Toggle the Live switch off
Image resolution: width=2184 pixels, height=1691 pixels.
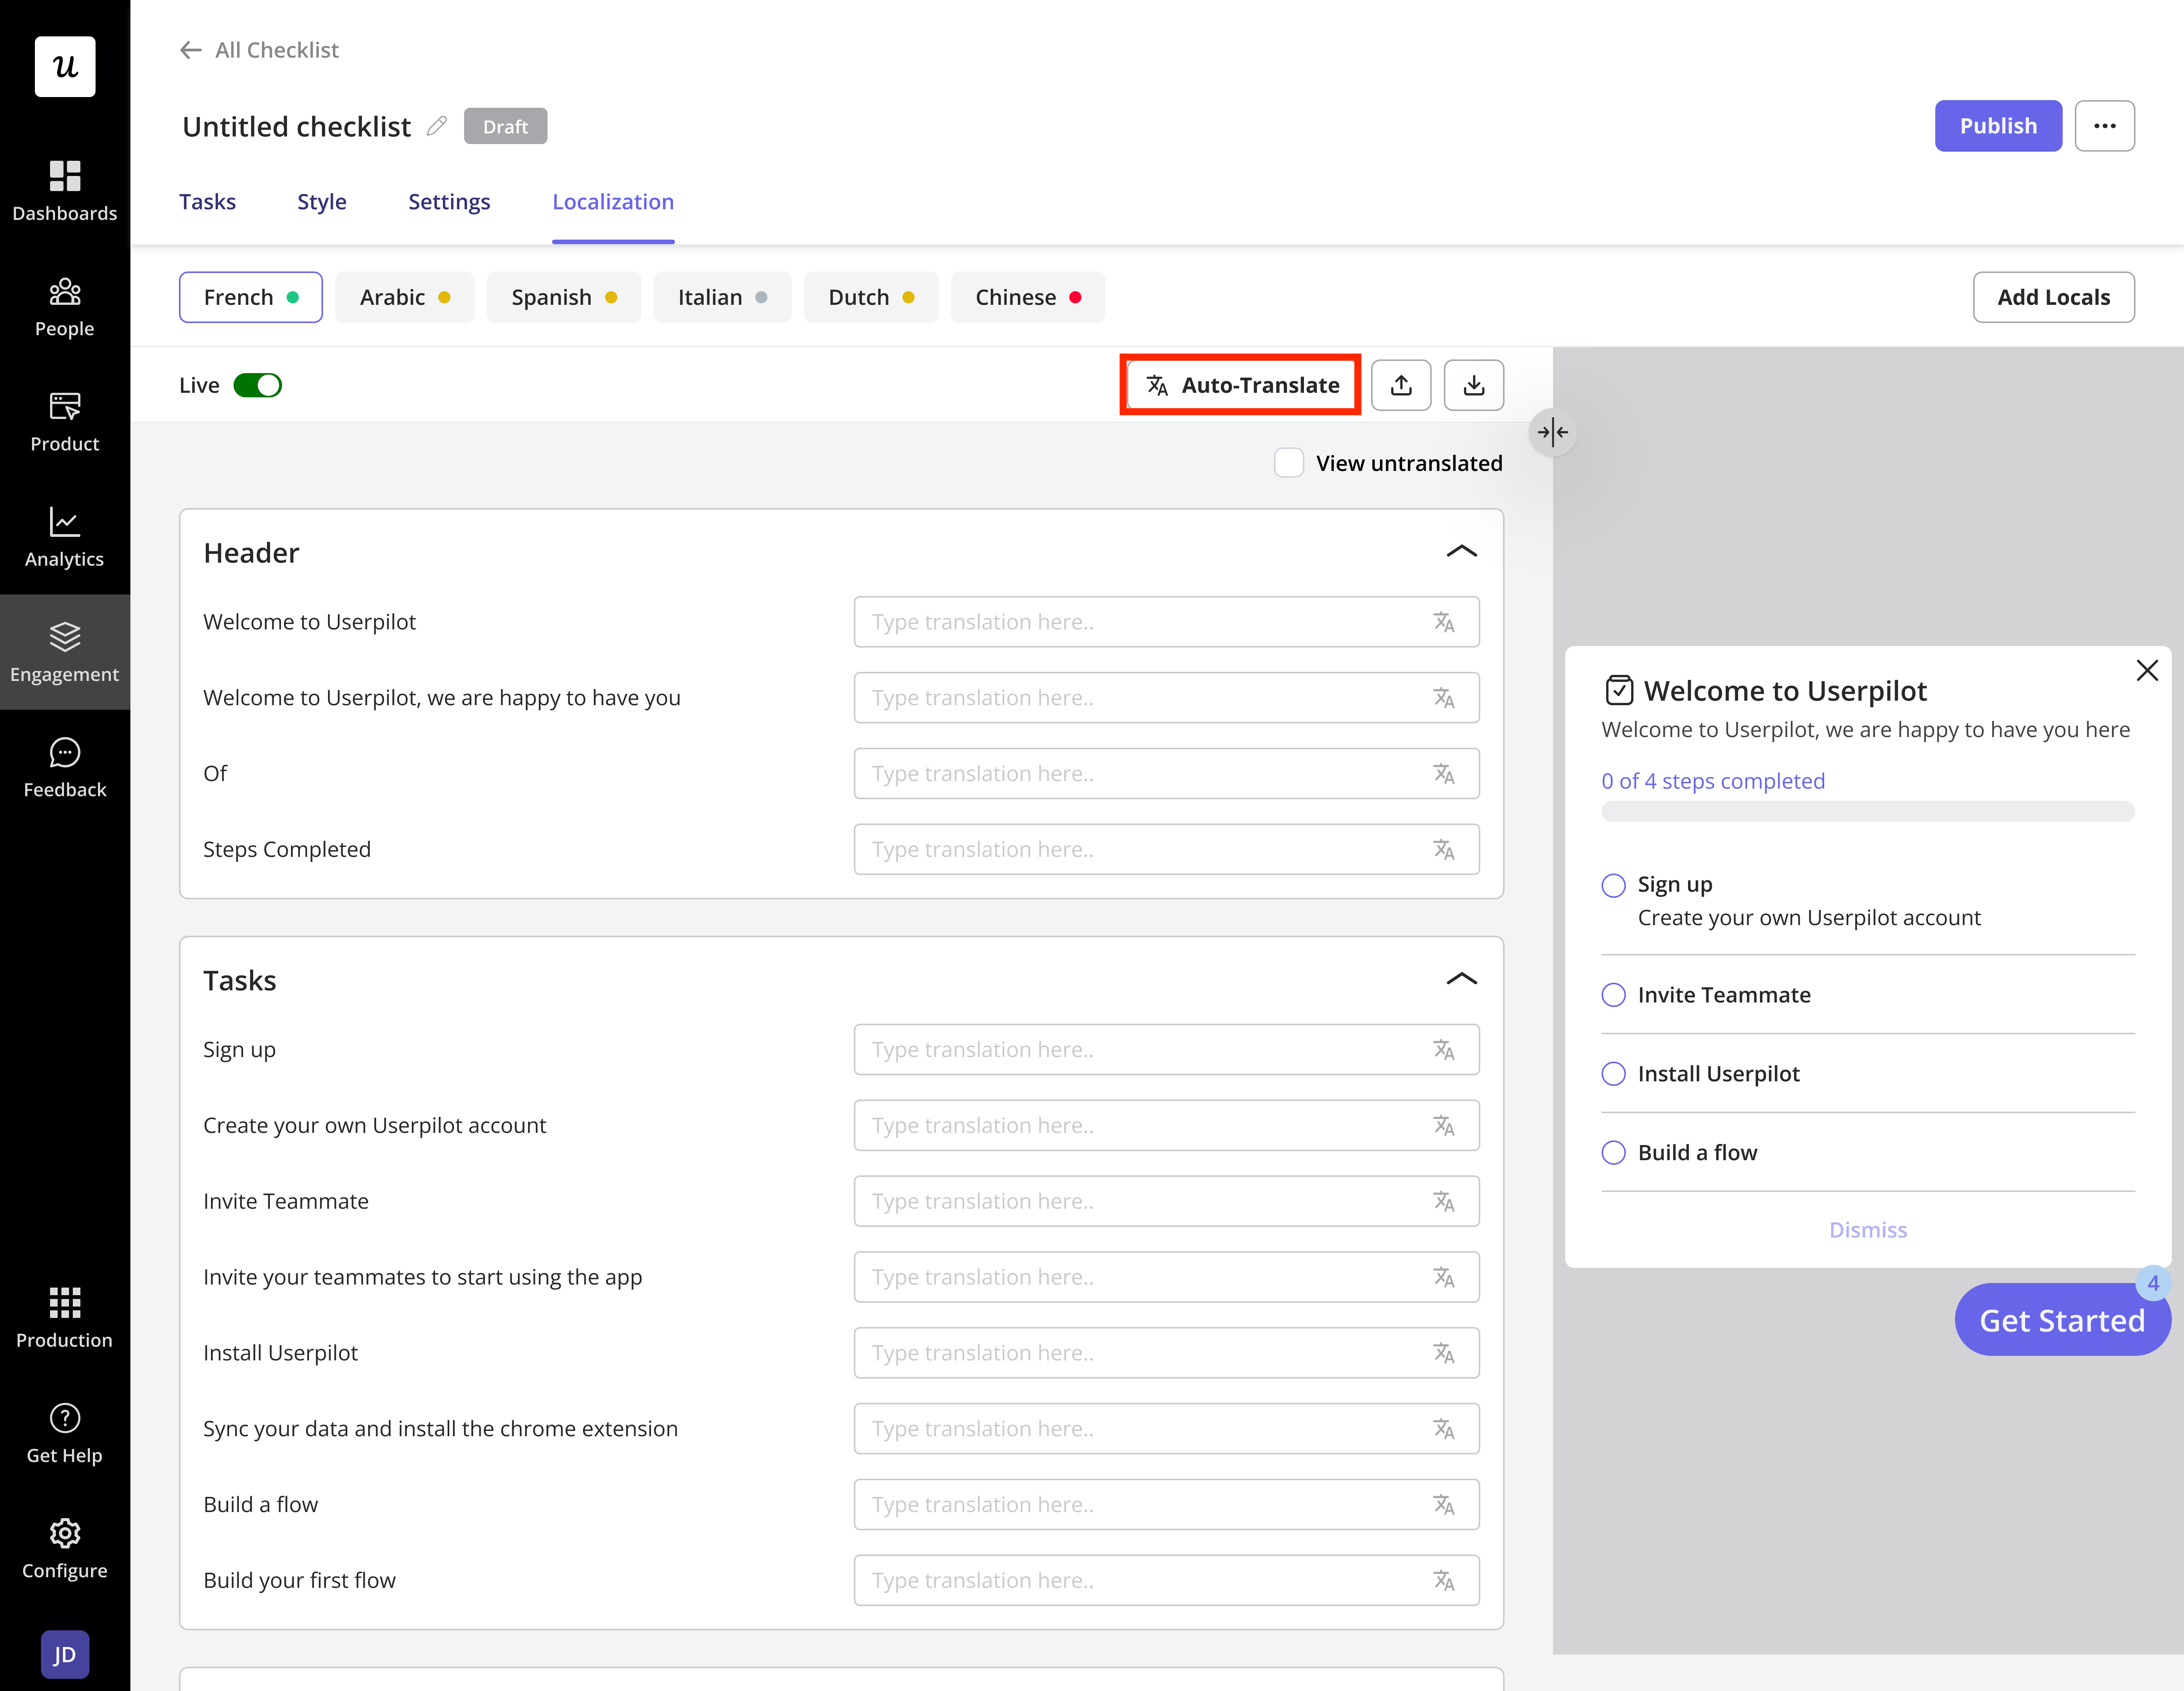(258, 385)
